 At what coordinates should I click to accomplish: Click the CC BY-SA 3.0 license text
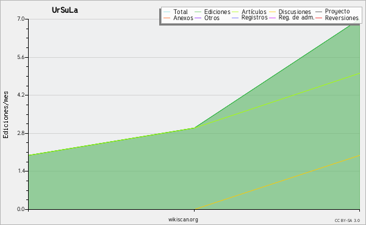click(347, 221)
